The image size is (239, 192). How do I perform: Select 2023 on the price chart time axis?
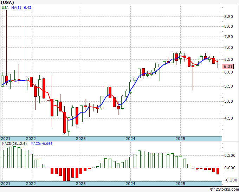coord(81,139)
